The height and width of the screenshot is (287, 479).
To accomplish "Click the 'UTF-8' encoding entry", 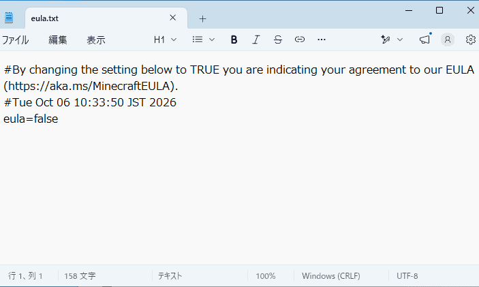I will [407, 276].
